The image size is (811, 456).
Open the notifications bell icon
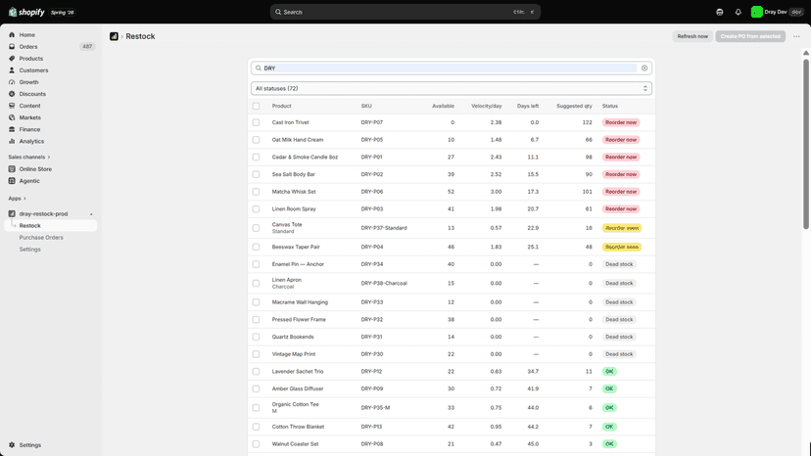(739, 12)
